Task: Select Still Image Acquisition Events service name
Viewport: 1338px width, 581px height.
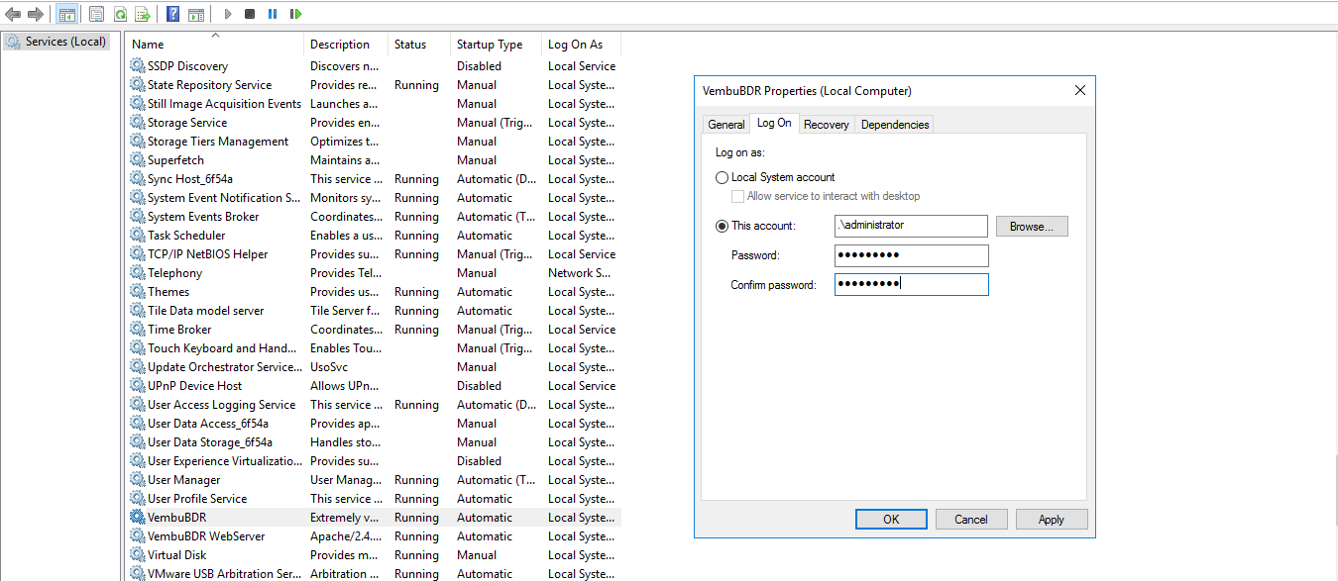Action: [x=224, y=104]
